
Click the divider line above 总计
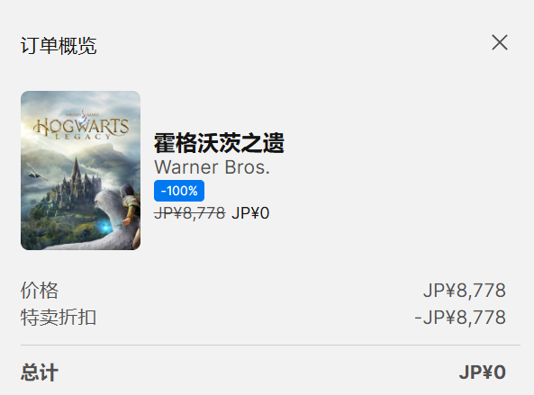click(270, 345)
